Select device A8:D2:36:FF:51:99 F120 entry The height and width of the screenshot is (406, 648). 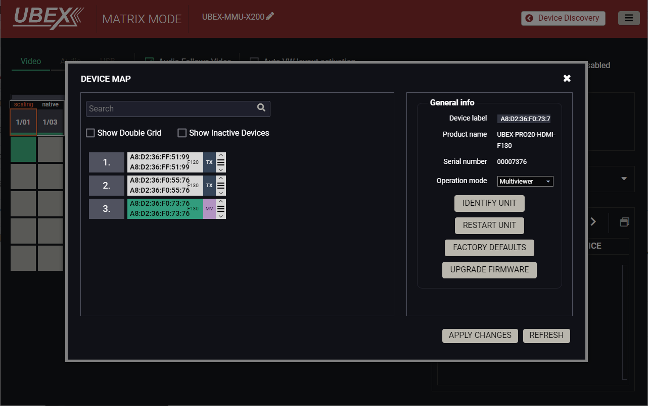165,162
